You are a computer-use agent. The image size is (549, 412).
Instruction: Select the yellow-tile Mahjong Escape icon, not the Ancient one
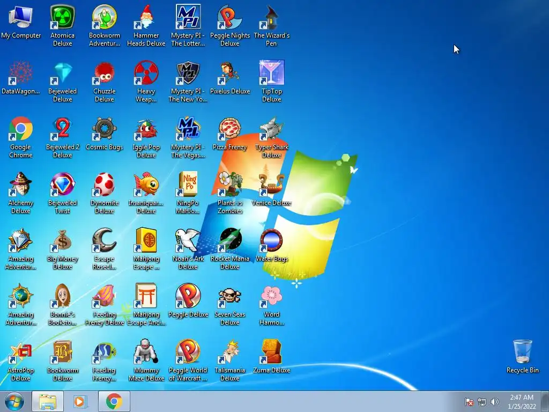(146, 240)
